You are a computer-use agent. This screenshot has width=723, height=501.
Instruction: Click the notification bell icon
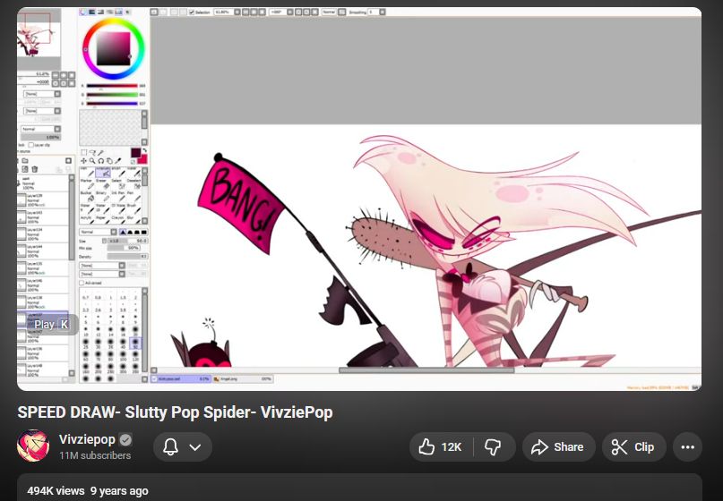coord(170,446)
